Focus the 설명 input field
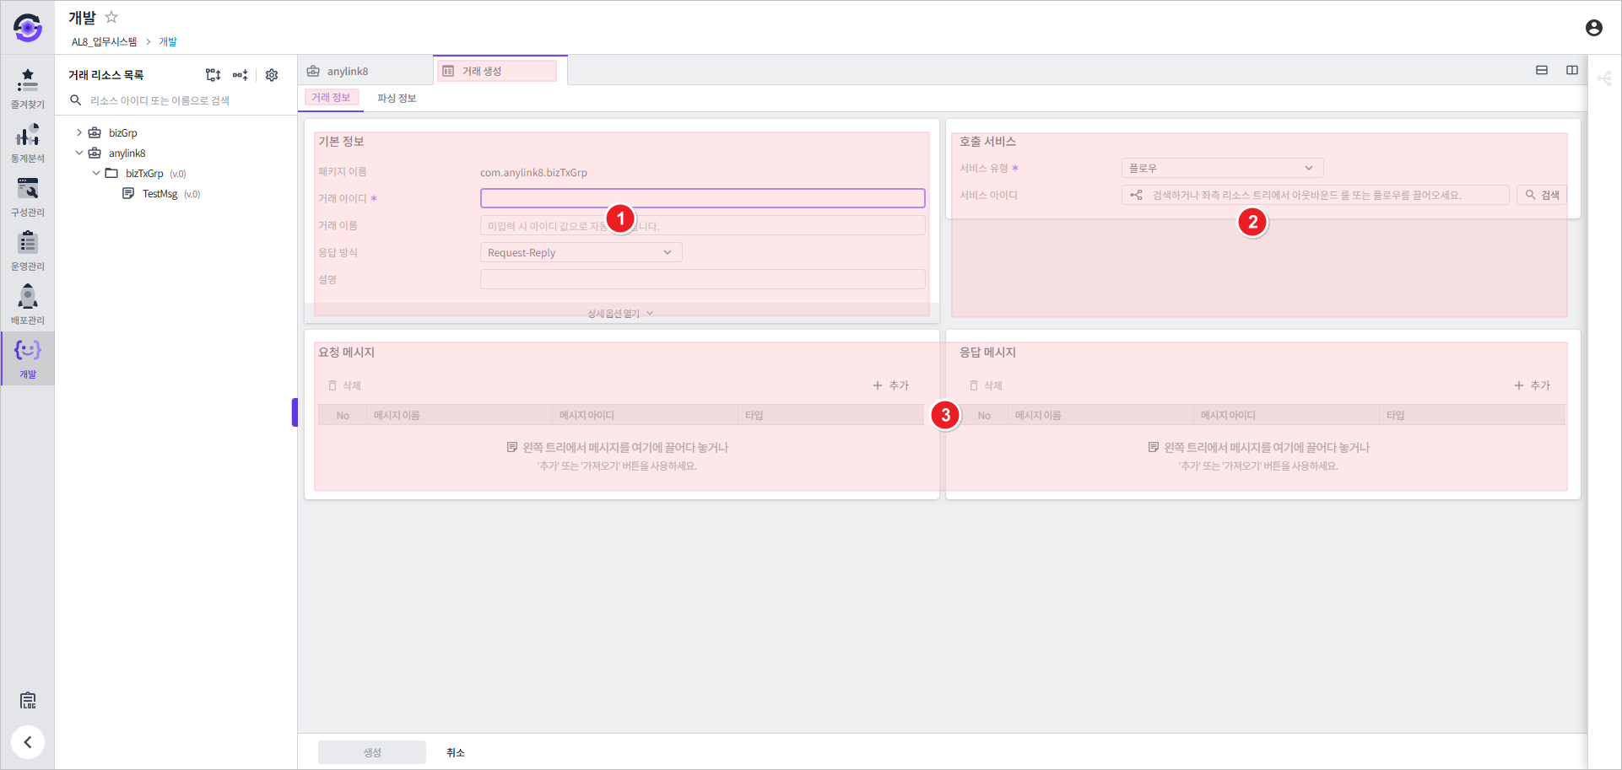 point(702,279)
